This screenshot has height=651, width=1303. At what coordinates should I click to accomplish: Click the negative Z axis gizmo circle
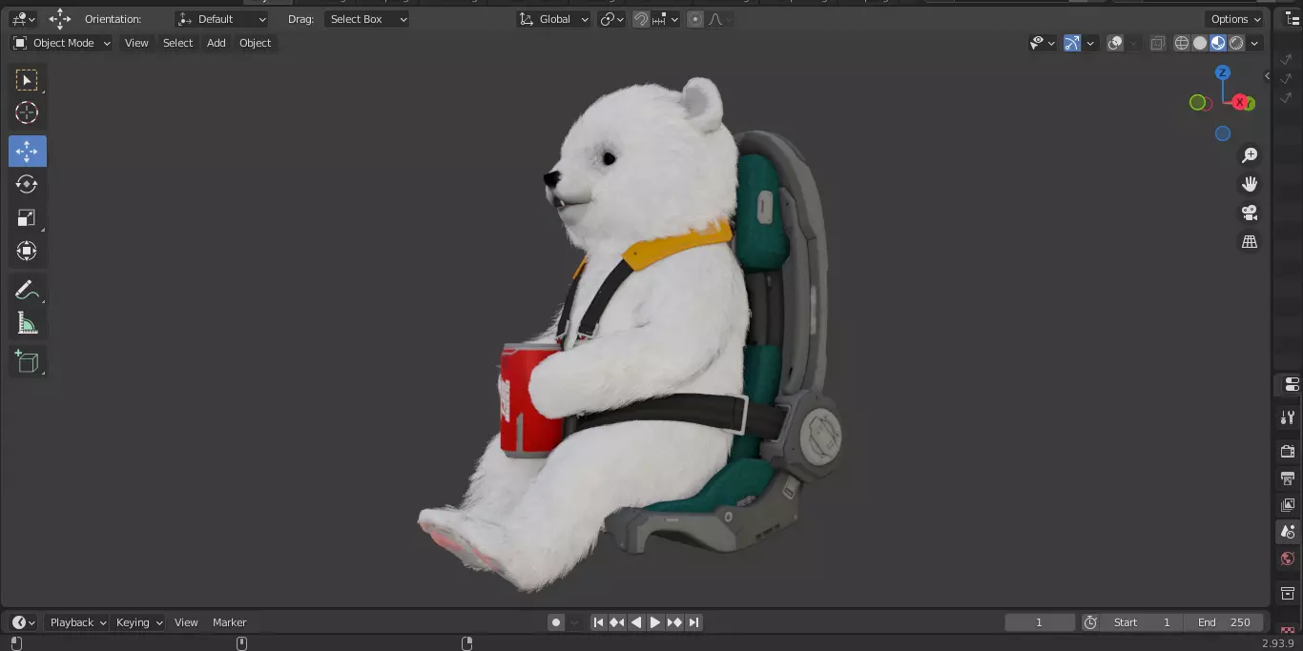[1223, 133]
